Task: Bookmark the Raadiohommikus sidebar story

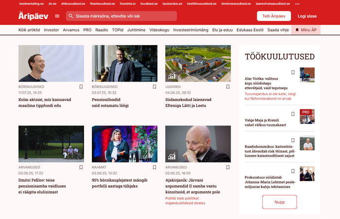Action: point(293,142)
